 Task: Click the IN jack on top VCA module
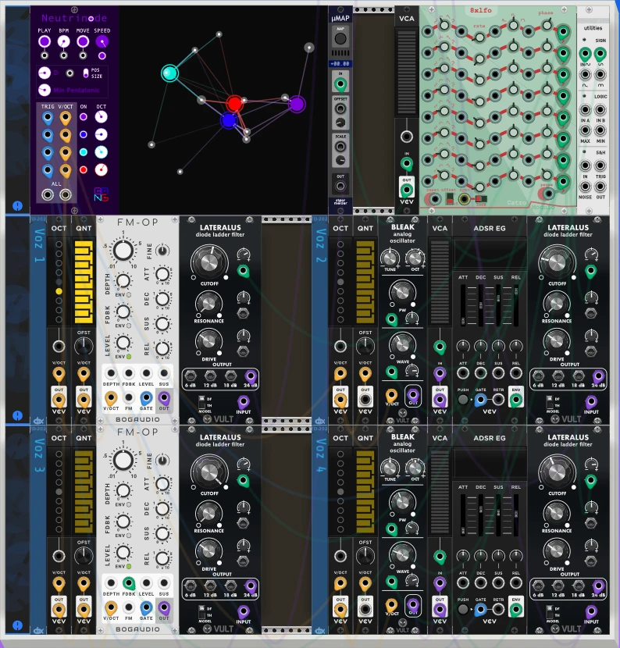407,164
